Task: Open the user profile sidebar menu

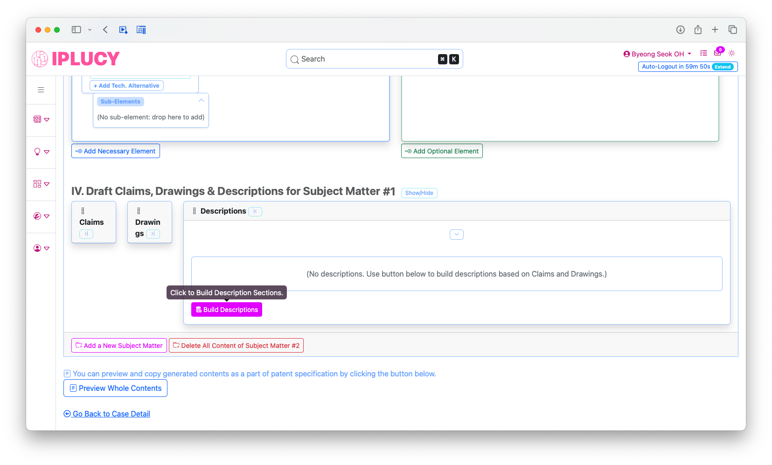Action: (41, 248)
